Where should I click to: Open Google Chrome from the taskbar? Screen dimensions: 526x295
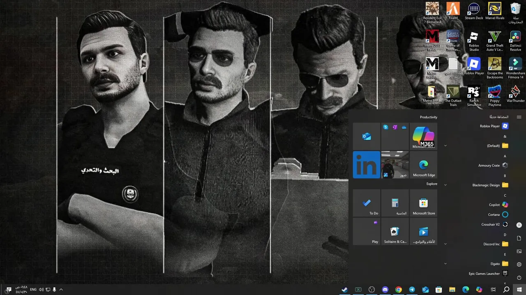(399, 290)
